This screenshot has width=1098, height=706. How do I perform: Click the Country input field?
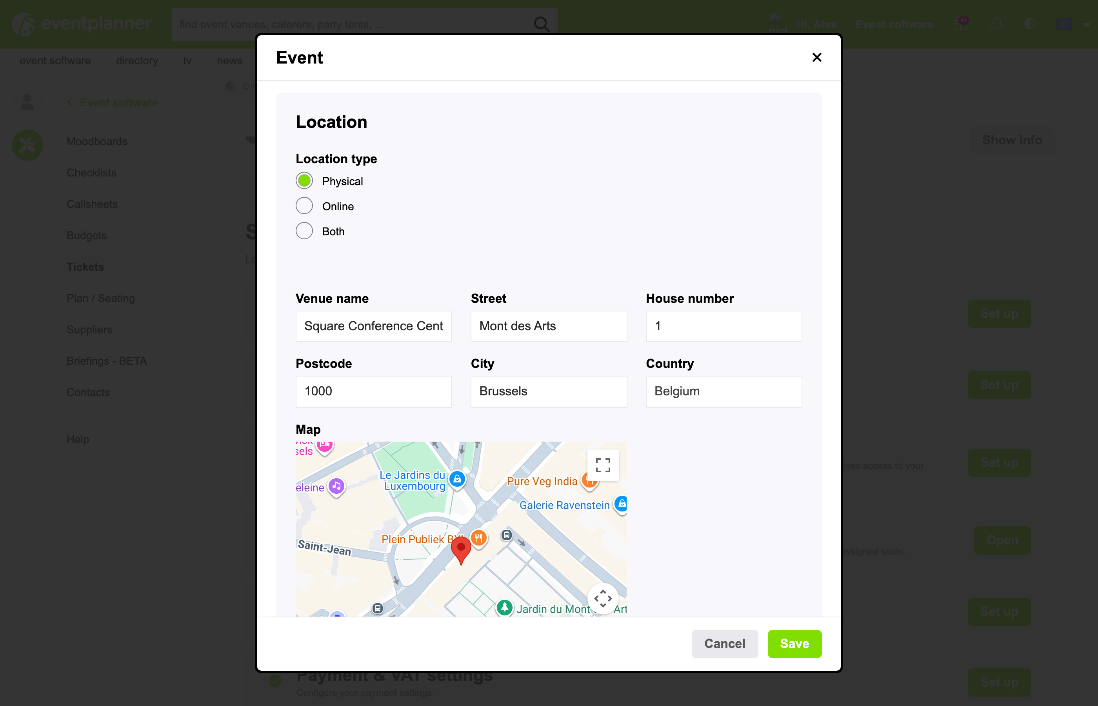pyautogui.click(x=724, y=391)
